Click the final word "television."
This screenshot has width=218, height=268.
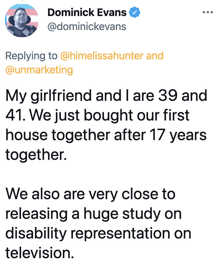click(x=40, y=253)
